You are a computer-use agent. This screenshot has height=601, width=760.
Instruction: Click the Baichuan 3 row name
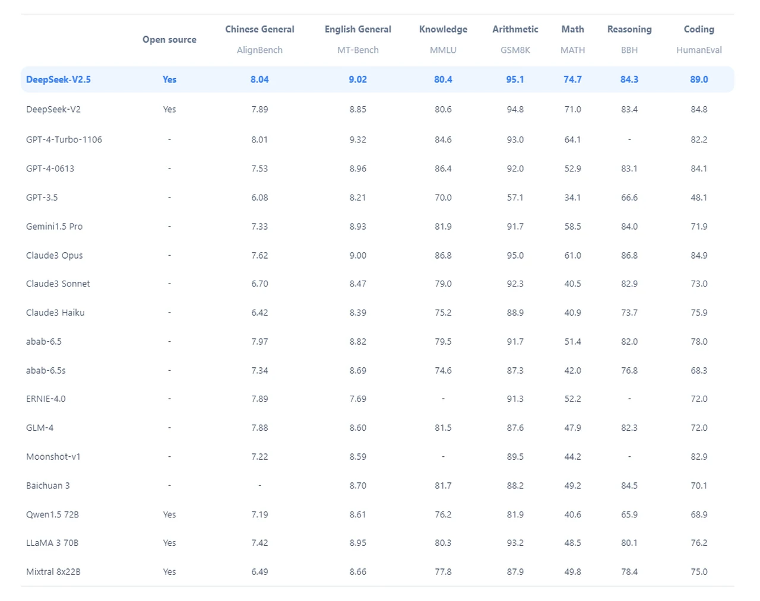48,486
